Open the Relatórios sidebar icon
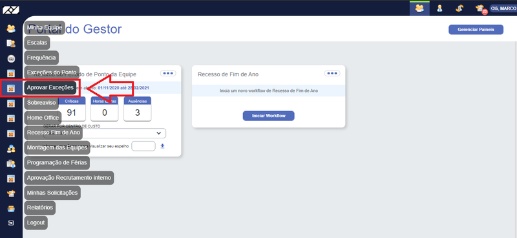The width and height of the screenshot is (517, 238). pyautogui.click(x=11, y=208)
